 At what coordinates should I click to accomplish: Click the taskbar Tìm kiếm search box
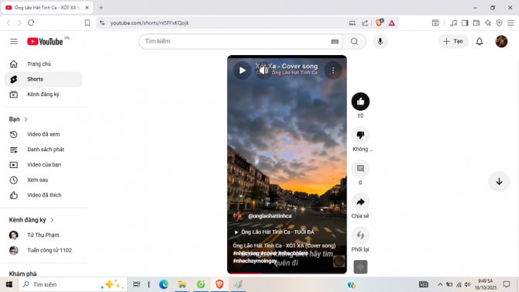73,284
